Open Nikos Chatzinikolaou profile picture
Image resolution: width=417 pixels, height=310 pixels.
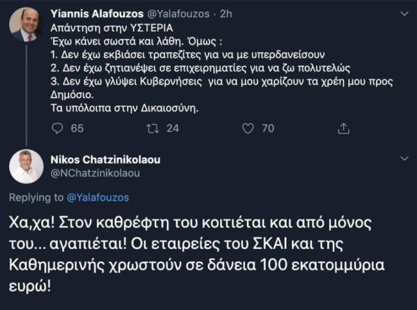point(26,166)
